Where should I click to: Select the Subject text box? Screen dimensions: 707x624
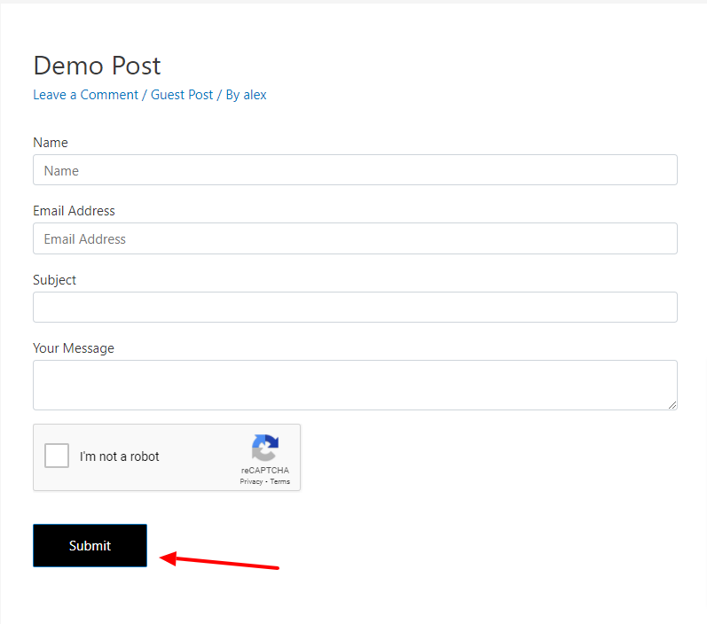pyautogui.click(x=355, y=308)
